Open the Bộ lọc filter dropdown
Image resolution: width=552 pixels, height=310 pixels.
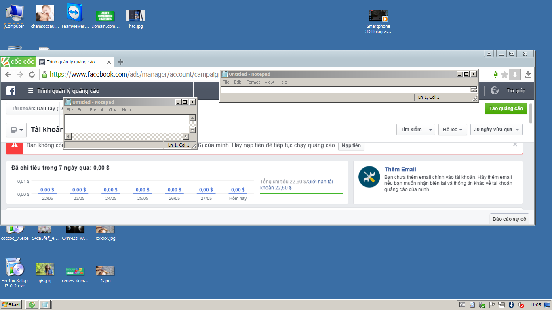(x=453, y=130)
